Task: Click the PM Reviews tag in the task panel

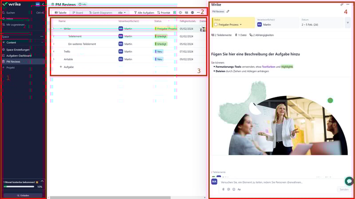Action: (218, 11)
